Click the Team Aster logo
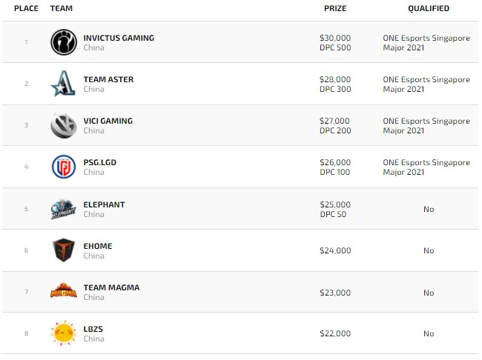Image resolution: width=482 pixels, height=360 pixels. (x=63, y=84)
